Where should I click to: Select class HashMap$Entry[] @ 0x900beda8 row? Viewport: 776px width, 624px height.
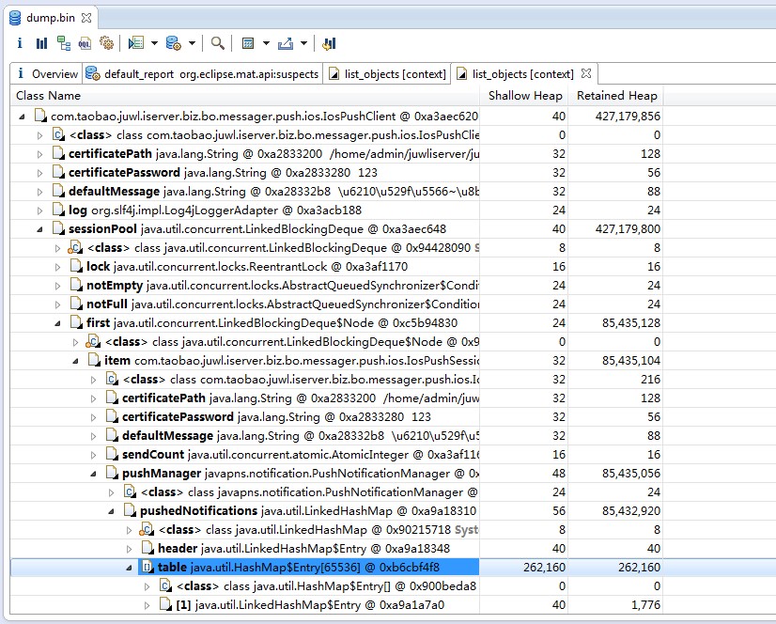[336, 585]
